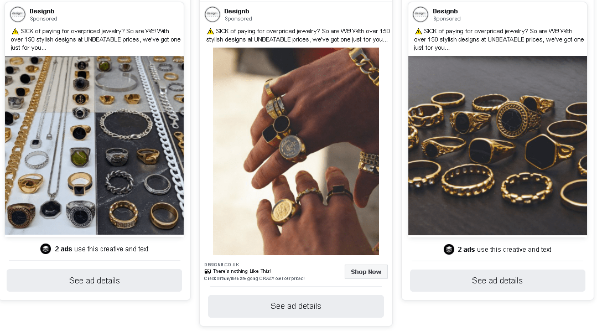The image size is (597, 331).
Task: Click the Designb profile icon on the left ad
Action: (17, 14)
